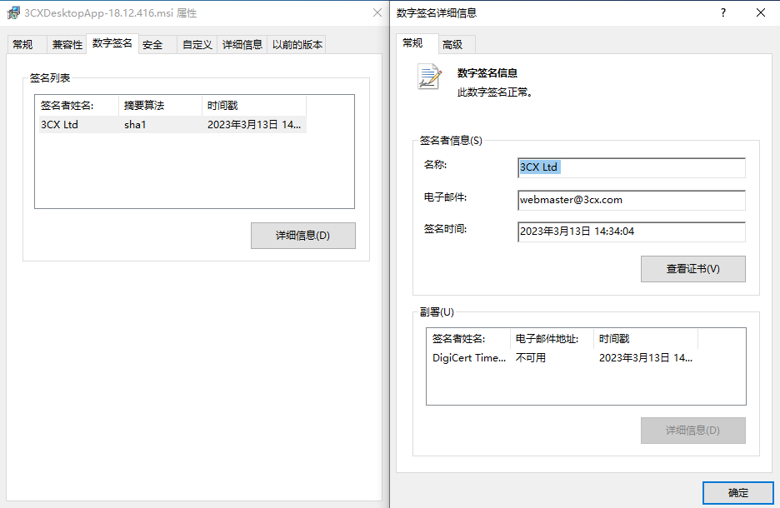Click the 时间戳 column header in signature list
780x508 pixels.
coord(254,106)
